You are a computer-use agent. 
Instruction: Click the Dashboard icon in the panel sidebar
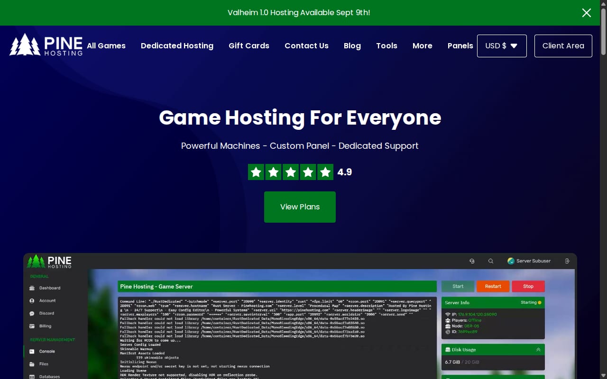click(x=32, y=288)
